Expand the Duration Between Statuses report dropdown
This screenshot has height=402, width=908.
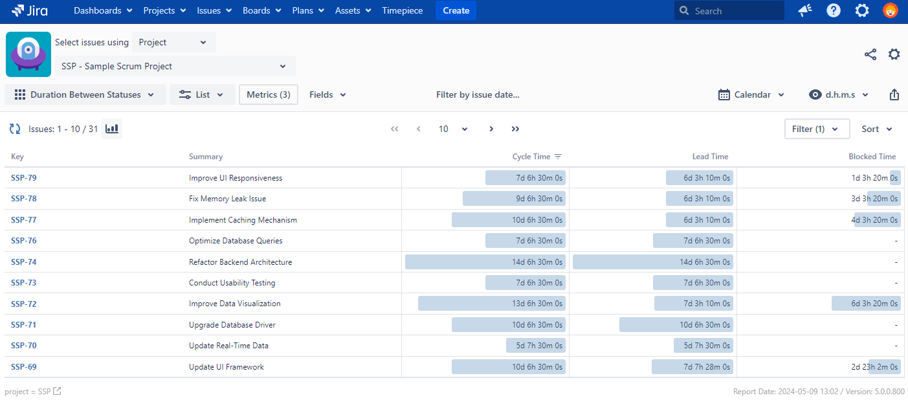pos(85,95)
